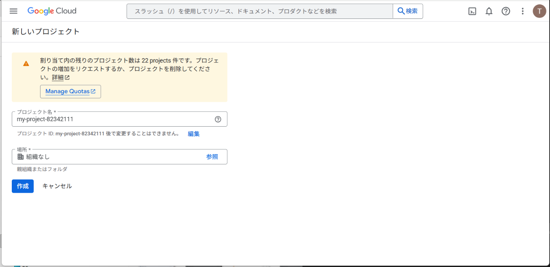Viewport: 550px width, 267px height.
Task: Click the 作成 create button
Action: (x=22, y=186)
